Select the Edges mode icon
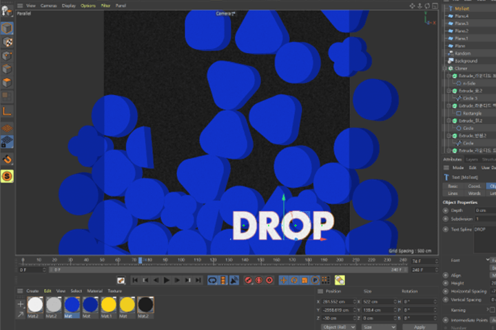 point(7,69)
